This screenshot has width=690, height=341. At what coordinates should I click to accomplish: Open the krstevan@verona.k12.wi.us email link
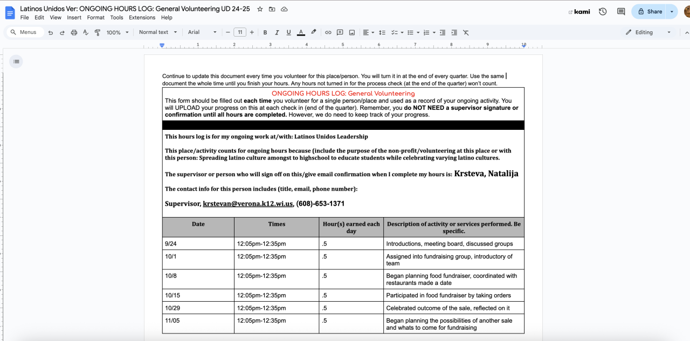pyautogui.click(x=248, y=204)
